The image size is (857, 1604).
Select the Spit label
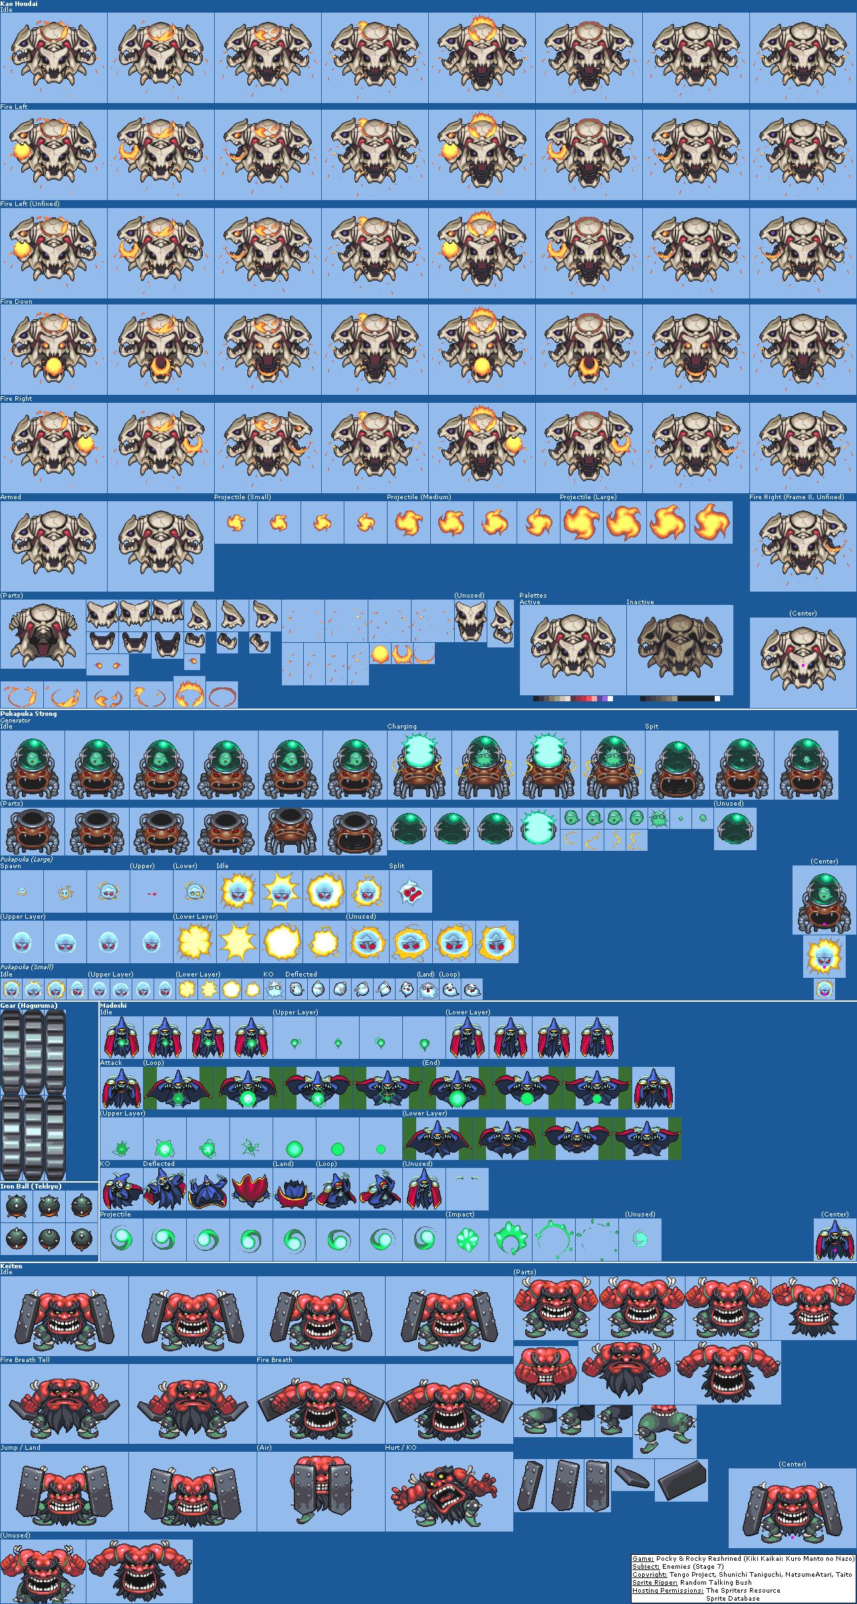coord(652,727)
